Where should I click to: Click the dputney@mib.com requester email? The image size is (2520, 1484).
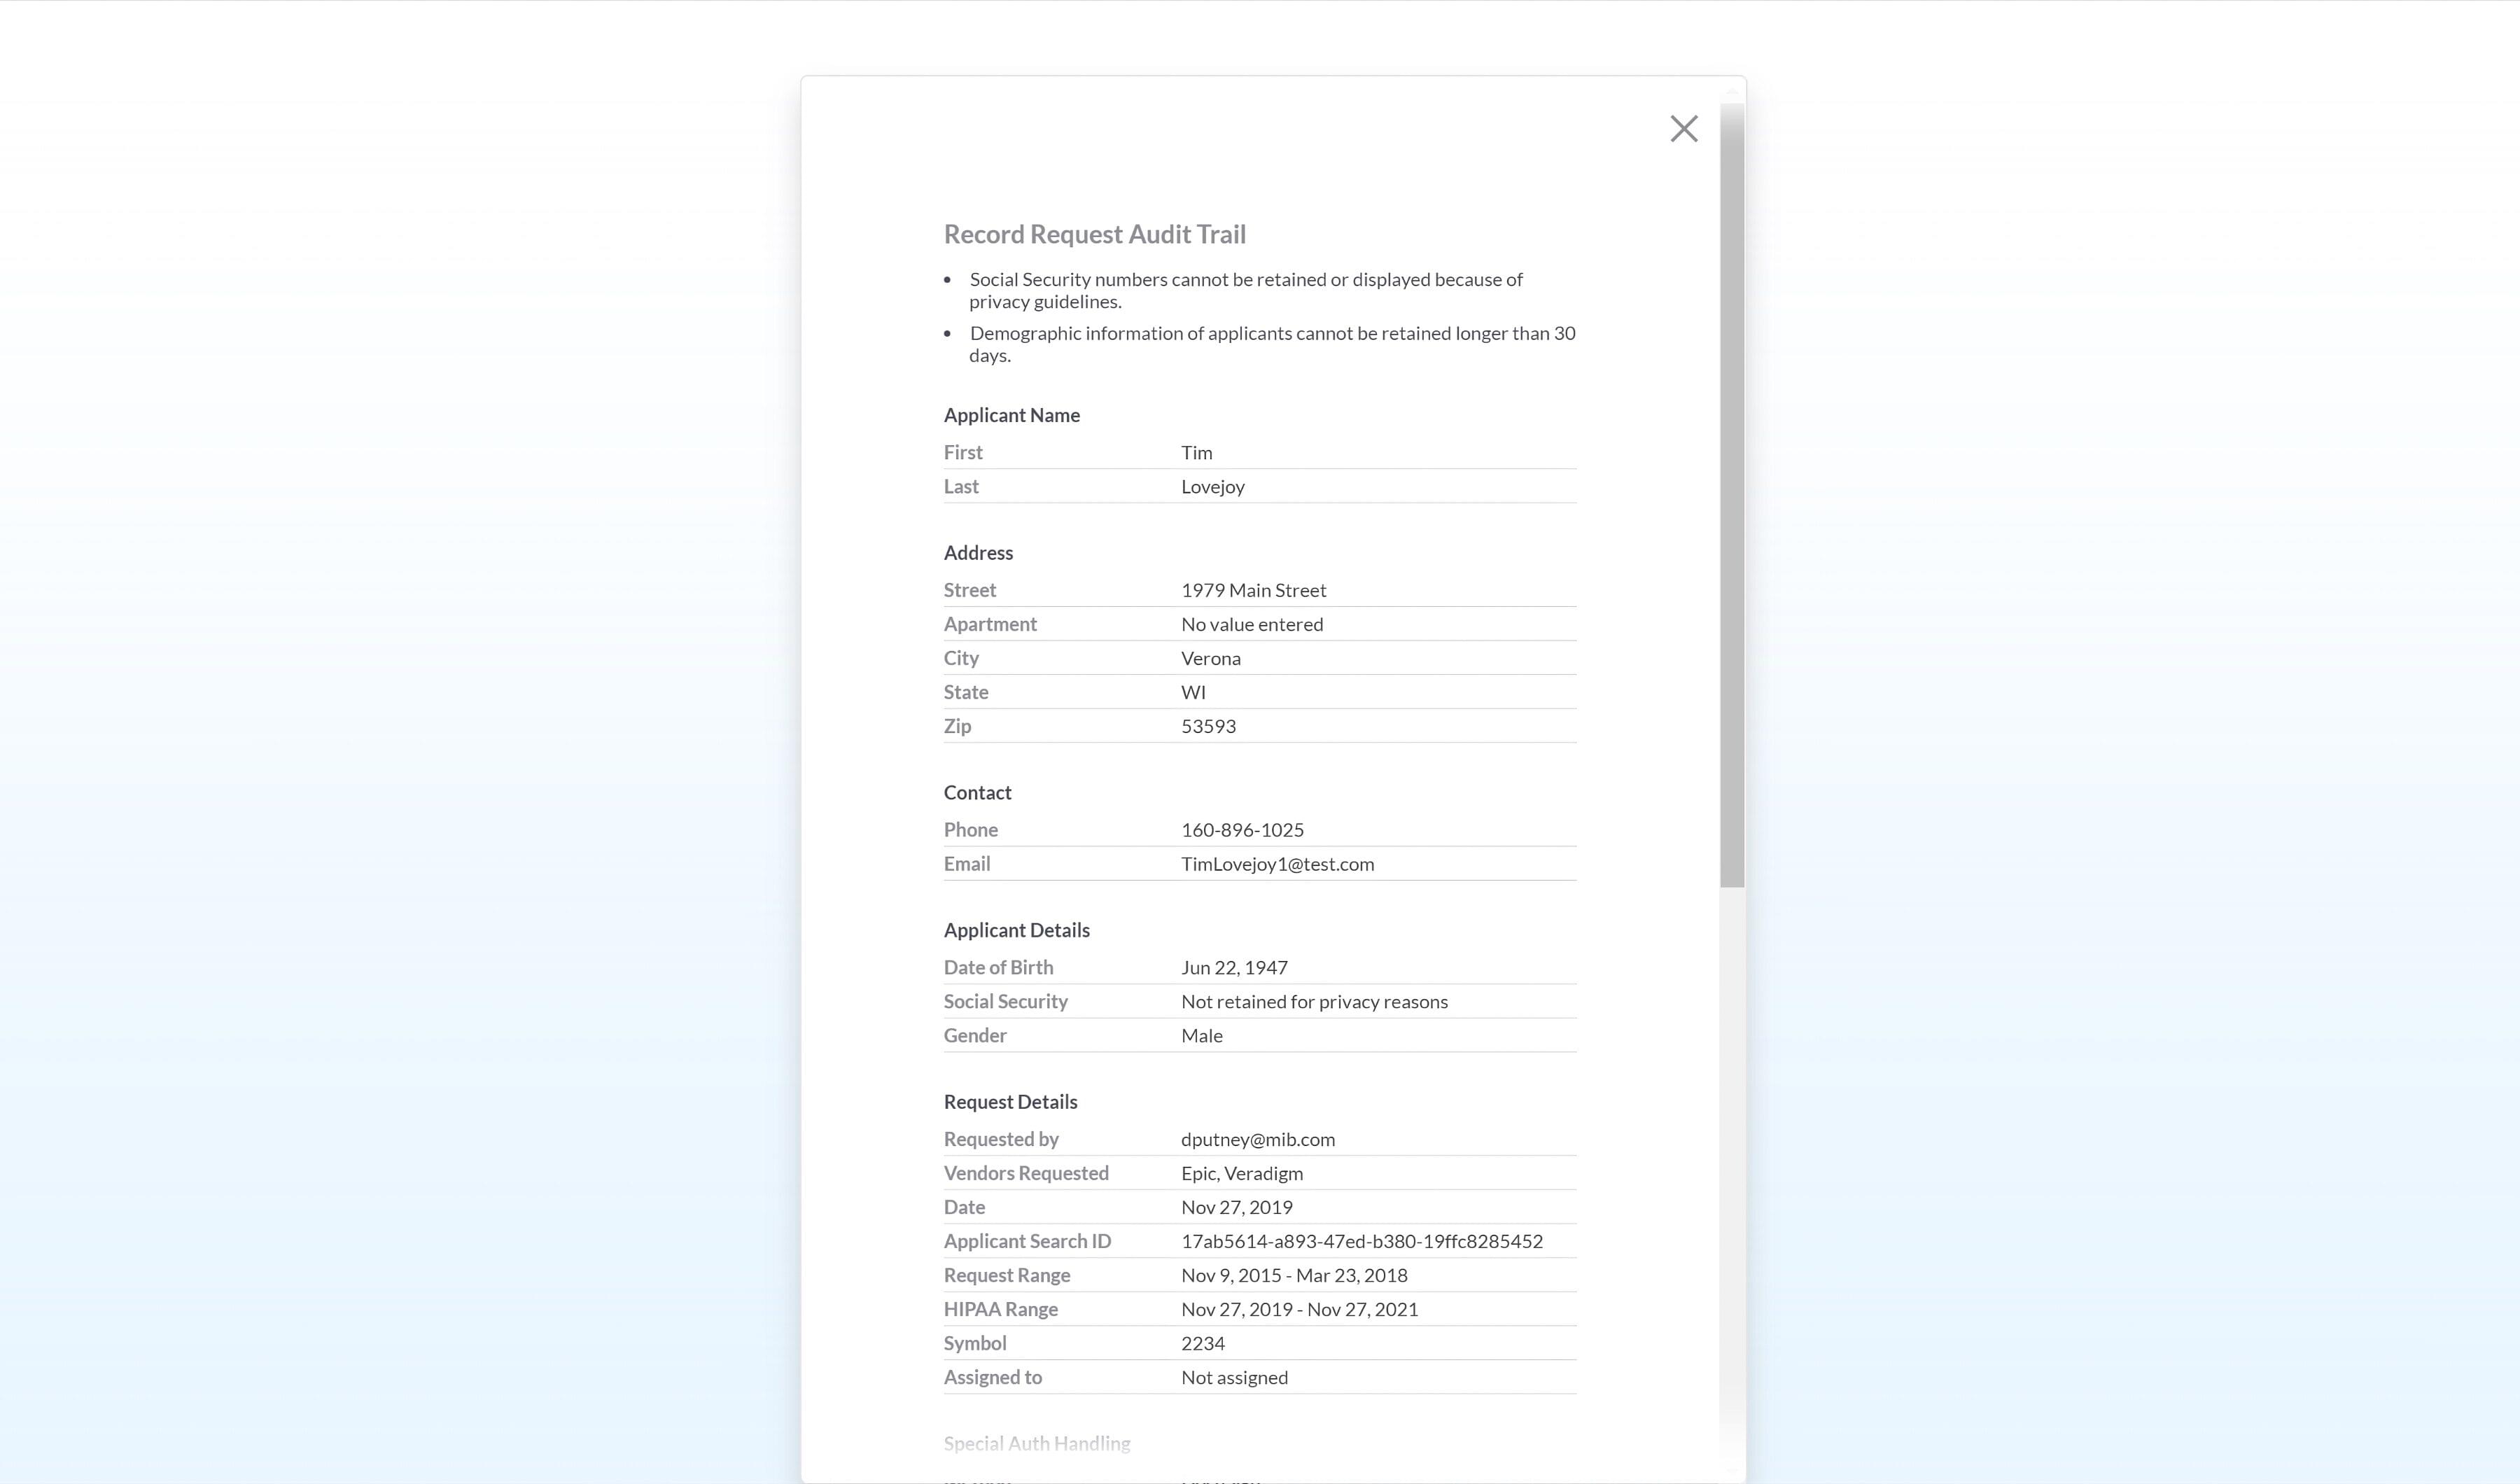click(x=1257, y=1139)
